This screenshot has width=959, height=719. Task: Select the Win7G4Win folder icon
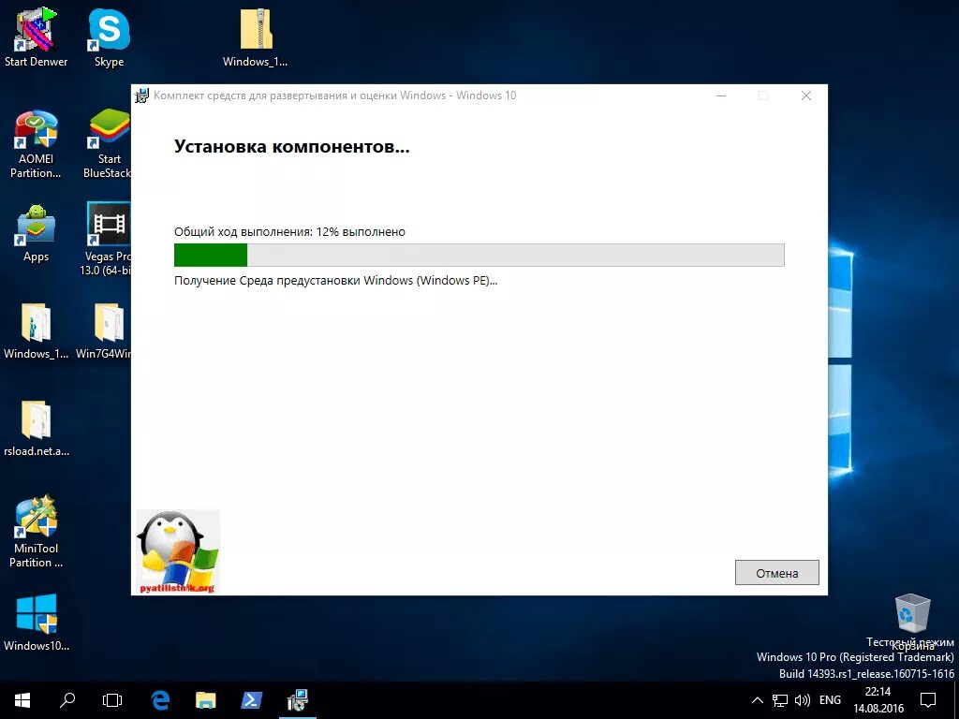(104, 330)
